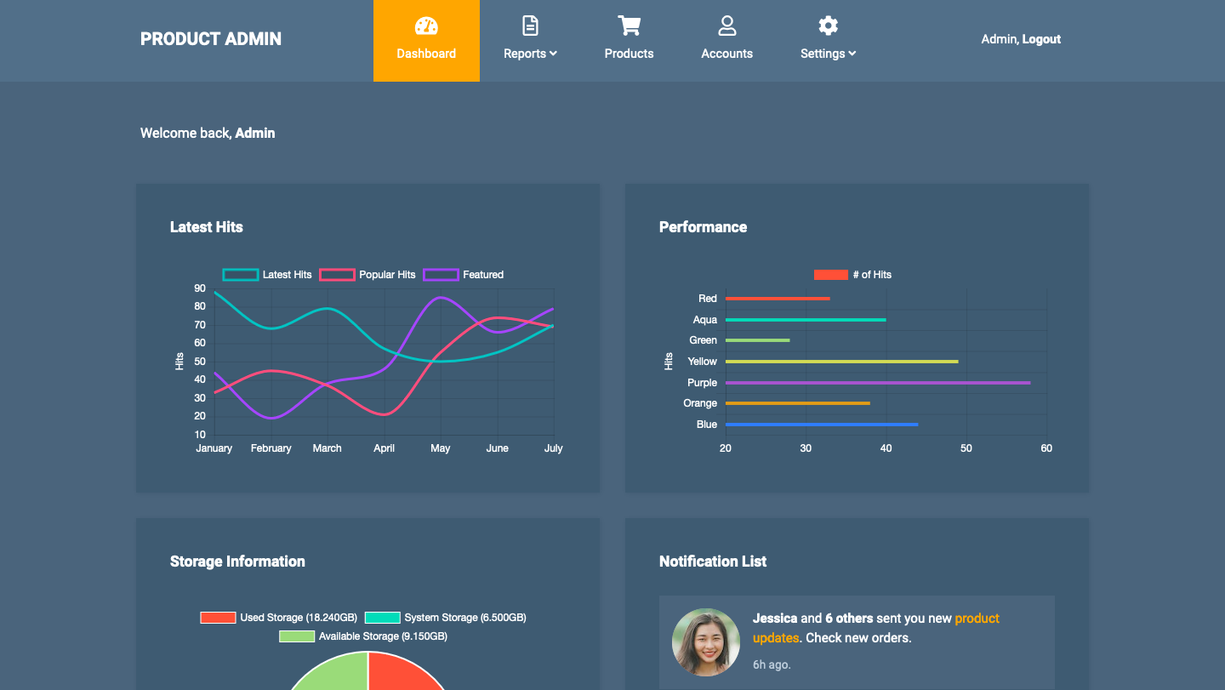Expand the Reports dropdown chevron
Image resolution: width=1225 pixels, height=690 pixels.
[554, 54]
